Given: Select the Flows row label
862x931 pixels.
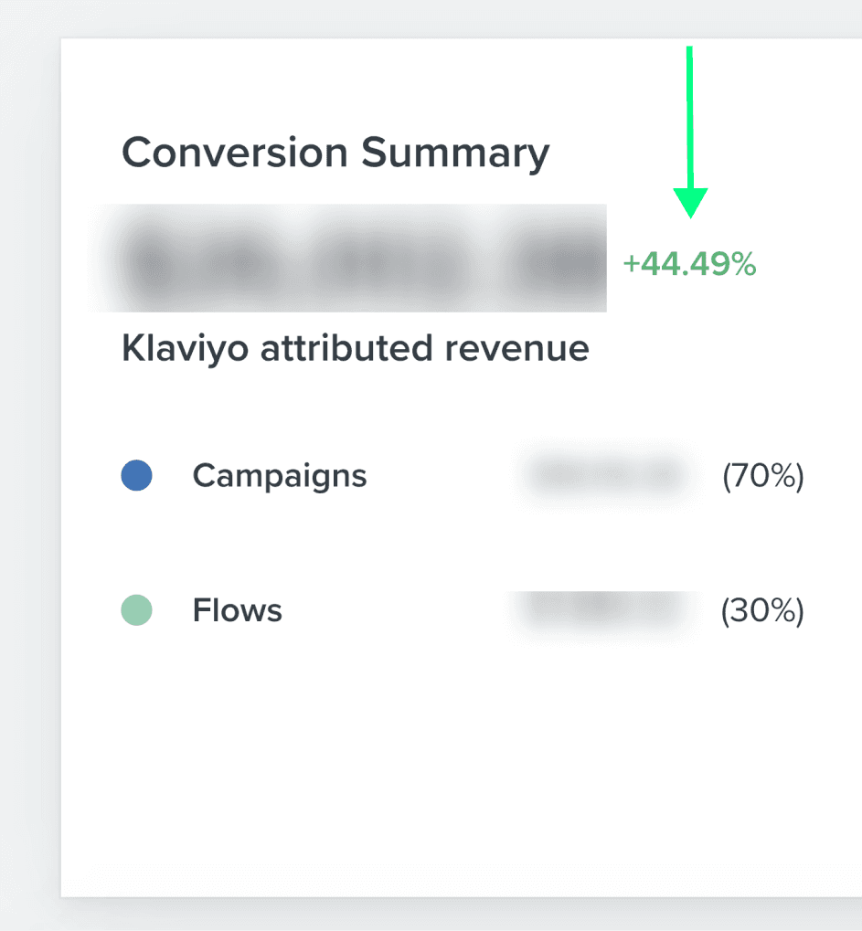Looking at the screenshot, I should 237,610.
